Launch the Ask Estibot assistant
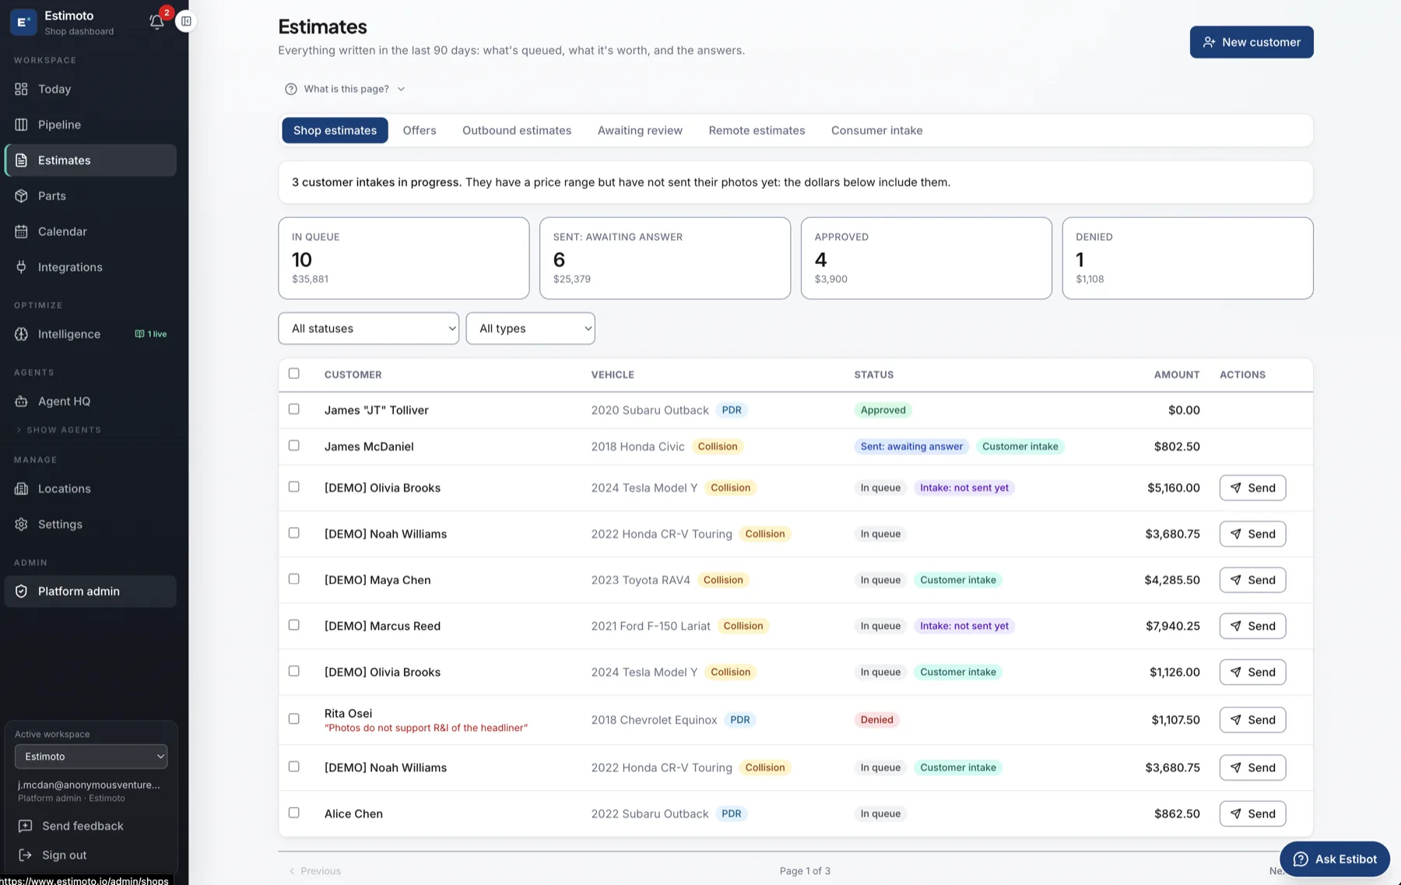Image resolution: width=1401 pixels, height=885 pixels. [1335, 859]
